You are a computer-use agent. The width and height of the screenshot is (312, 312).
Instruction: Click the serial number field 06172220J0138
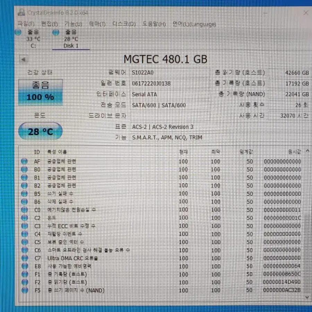tap(170, 83)
